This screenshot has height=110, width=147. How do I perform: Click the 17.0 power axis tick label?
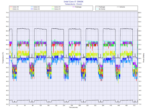(x=140, y=104)
